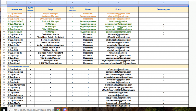Select the iCCup.ALFA cell

coord(17,74)
